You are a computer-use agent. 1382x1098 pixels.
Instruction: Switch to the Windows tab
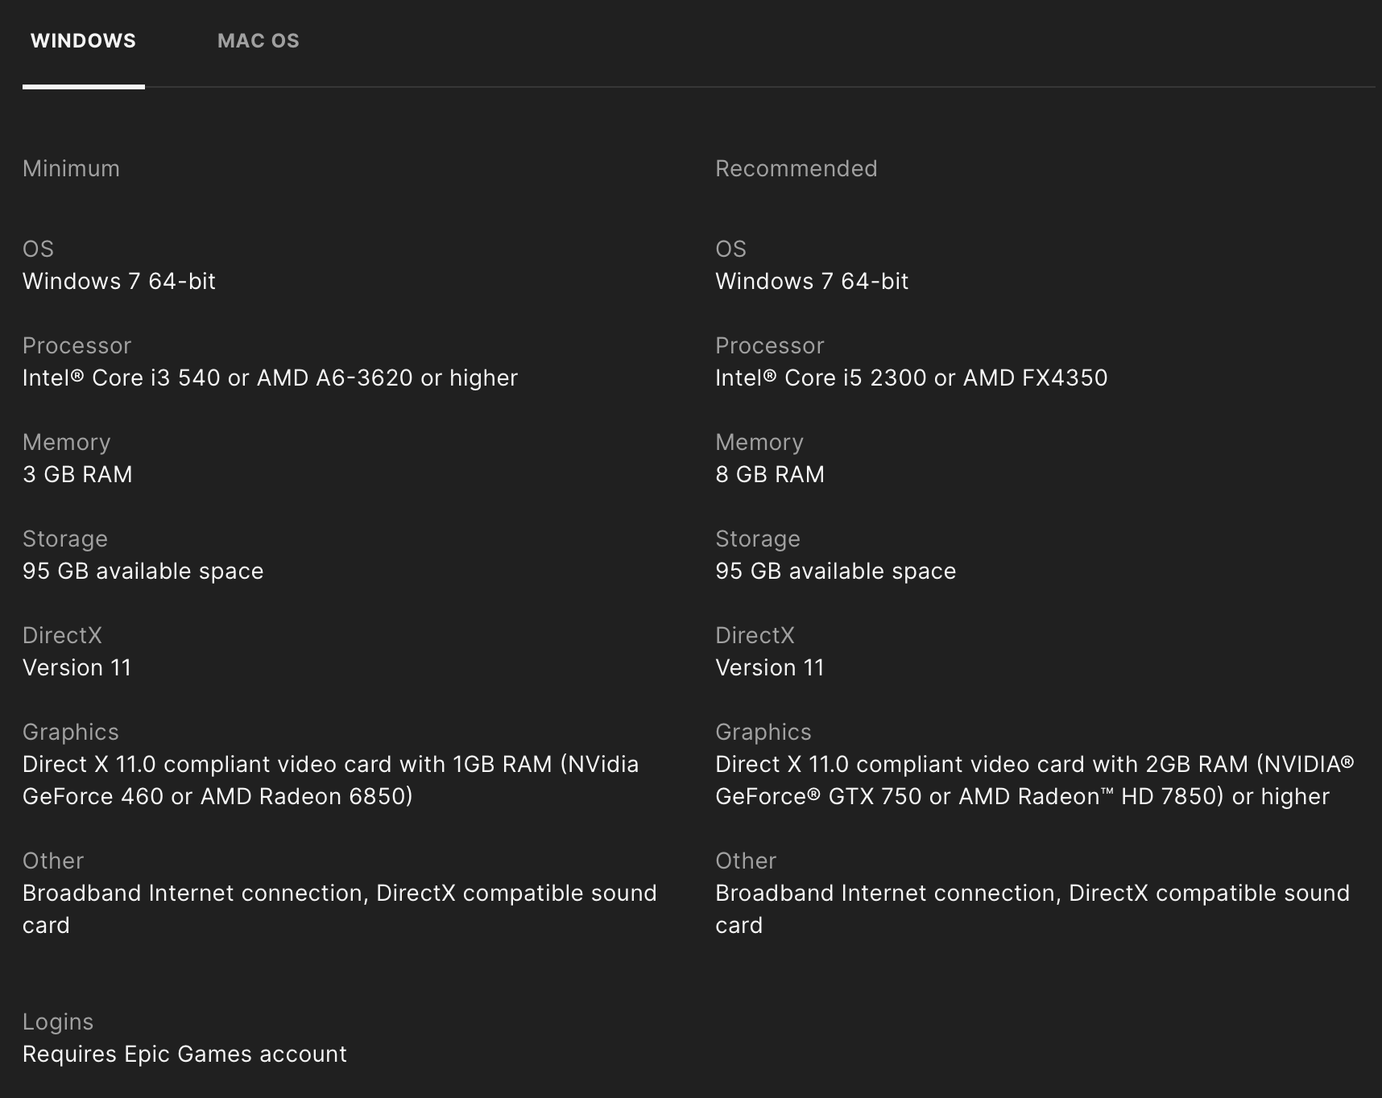pos(83,41)
